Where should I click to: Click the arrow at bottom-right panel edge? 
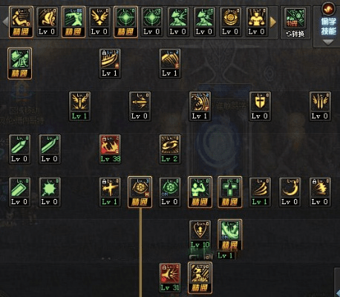point(338,293)
